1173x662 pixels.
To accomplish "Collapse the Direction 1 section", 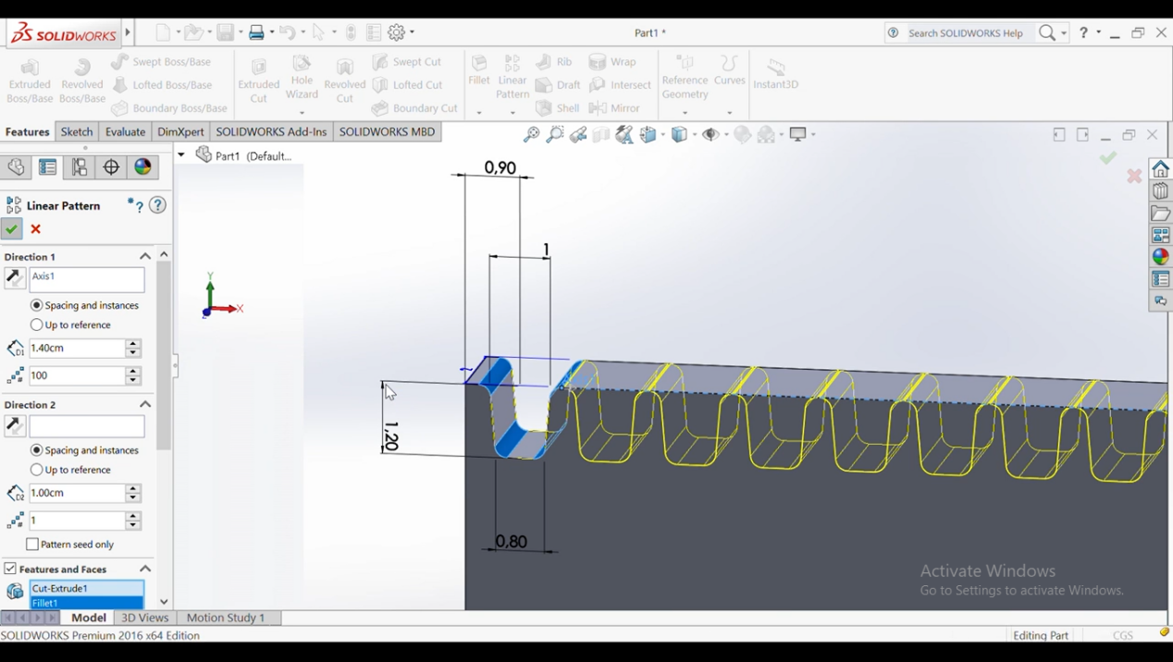I will pos(145,256).
